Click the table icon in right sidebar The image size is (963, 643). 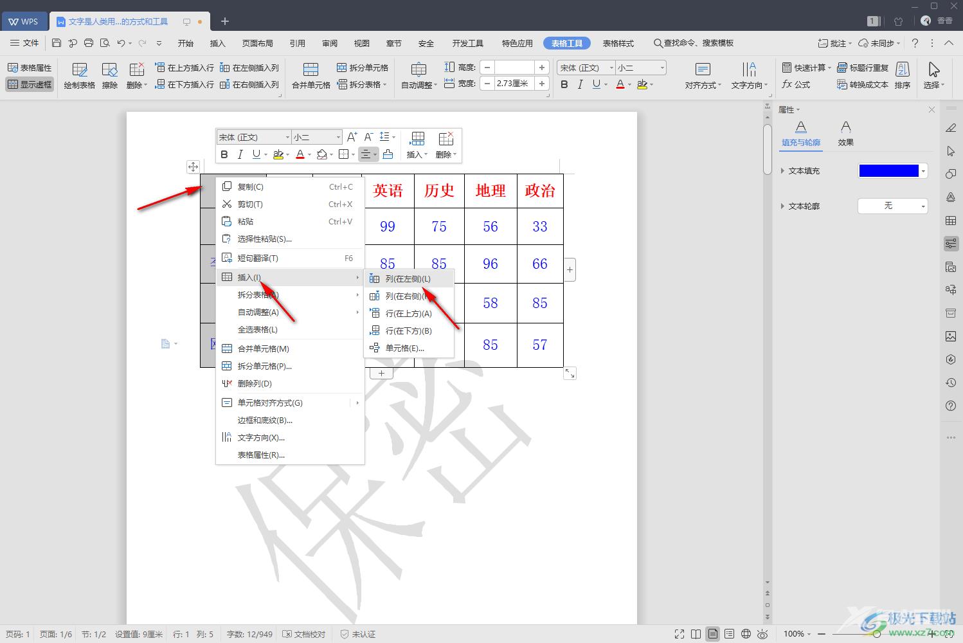pyautogui.click(x=951, y=221)
